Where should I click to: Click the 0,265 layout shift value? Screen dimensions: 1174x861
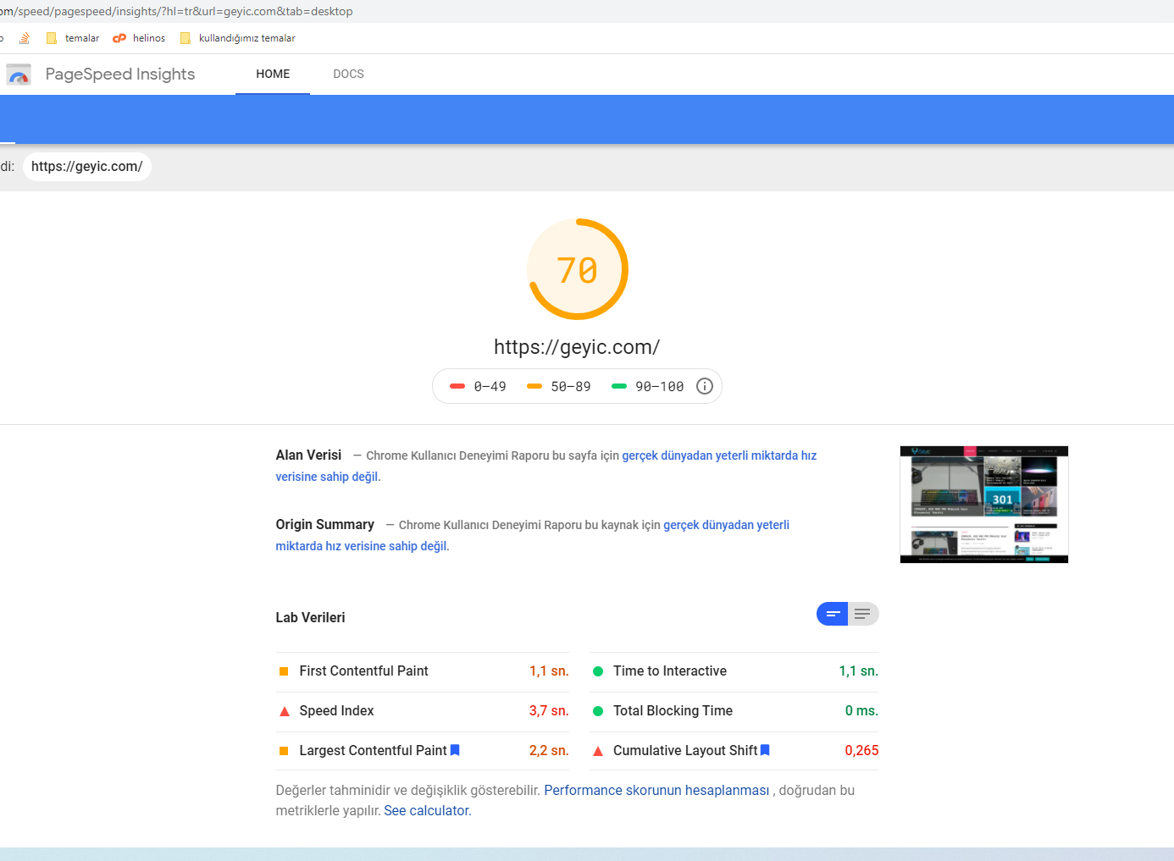[x=861, y=751]
